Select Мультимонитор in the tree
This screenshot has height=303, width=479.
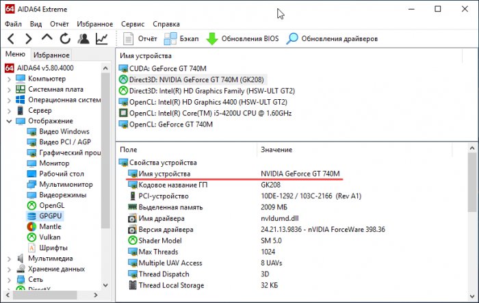coord(60,185)
